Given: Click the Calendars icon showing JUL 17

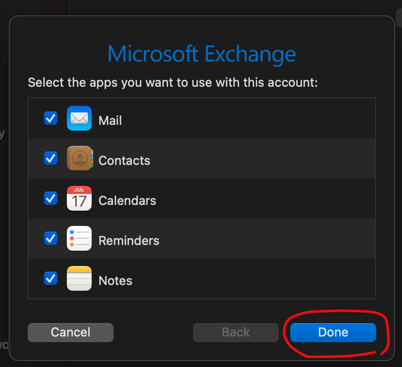Looking at the screenshot, I should [x=79, y=198].
